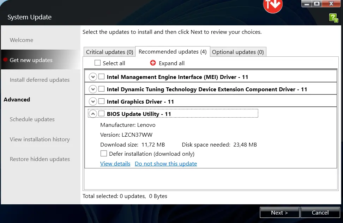The width and height of the screenshot is (343, 223).
Task: Expand Intel Dynamic Tuning Technology Driver details
Action: (x=93, y=89)
